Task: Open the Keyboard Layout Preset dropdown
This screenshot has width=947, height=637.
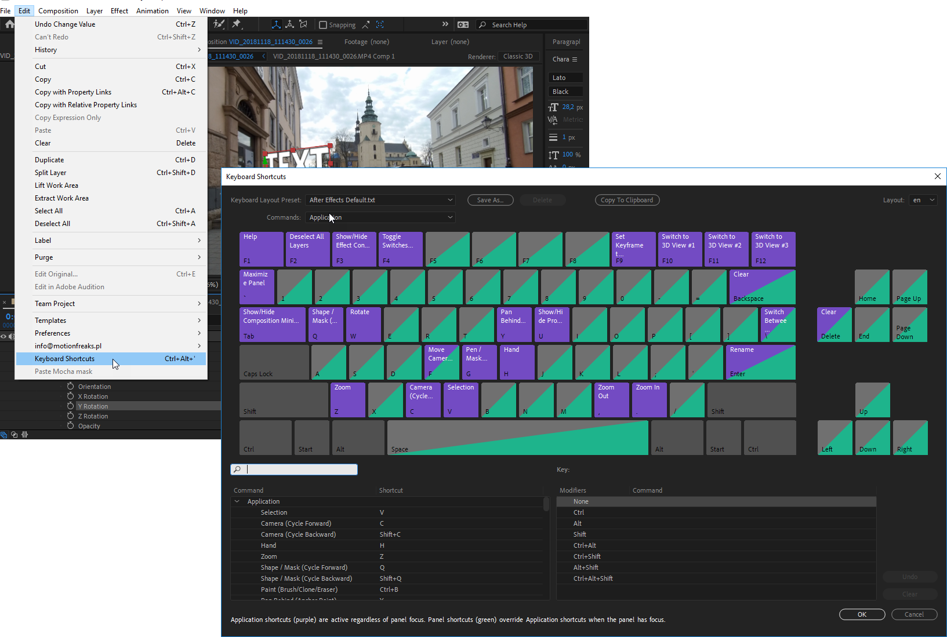Action: click(x=380, y=200)
